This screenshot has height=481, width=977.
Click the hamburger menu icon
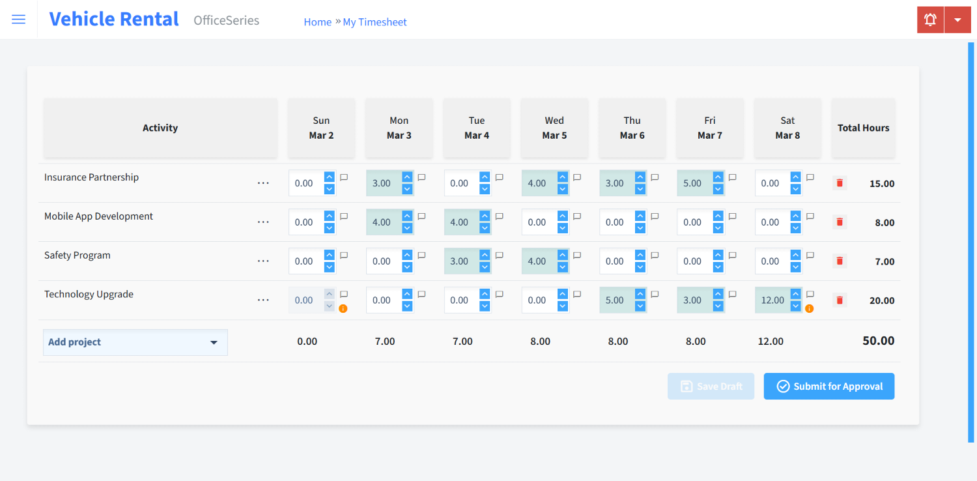tap(18, 19)
